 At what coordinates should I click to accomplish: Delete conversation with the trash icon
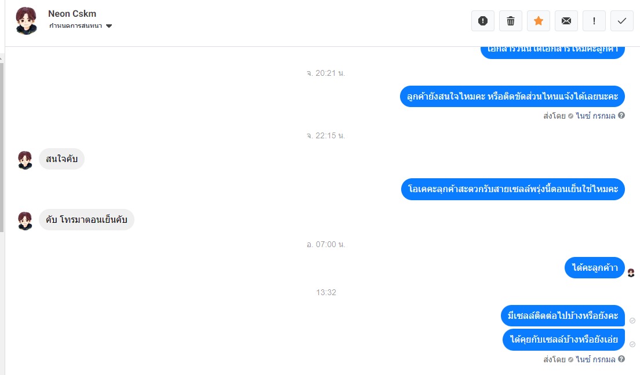pyautogui.click(x=511, y=21)
